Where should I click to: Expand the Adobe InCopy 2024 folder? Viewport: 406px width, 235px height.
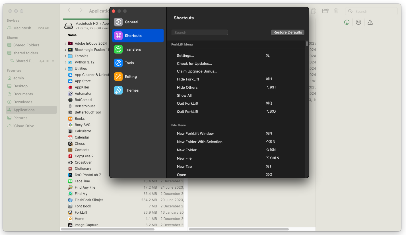[x=65, y=44]
